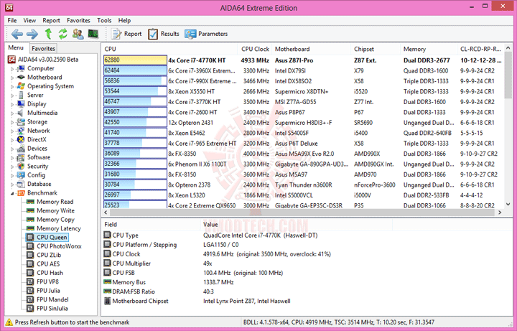
Task: Sort by the Chipset column header
Action: pyautogui.click(x=376, y=49)
